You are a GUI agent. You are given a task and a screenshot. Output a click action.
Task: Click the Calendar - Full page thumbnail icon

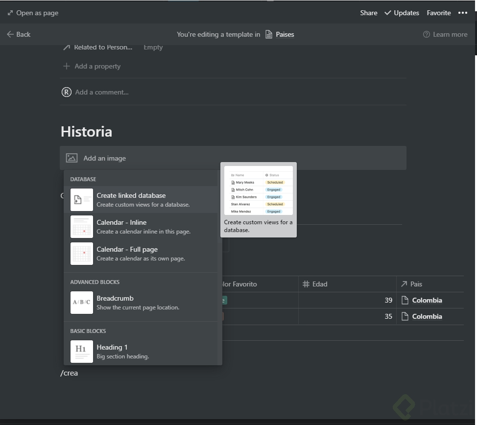pos(81,254)
